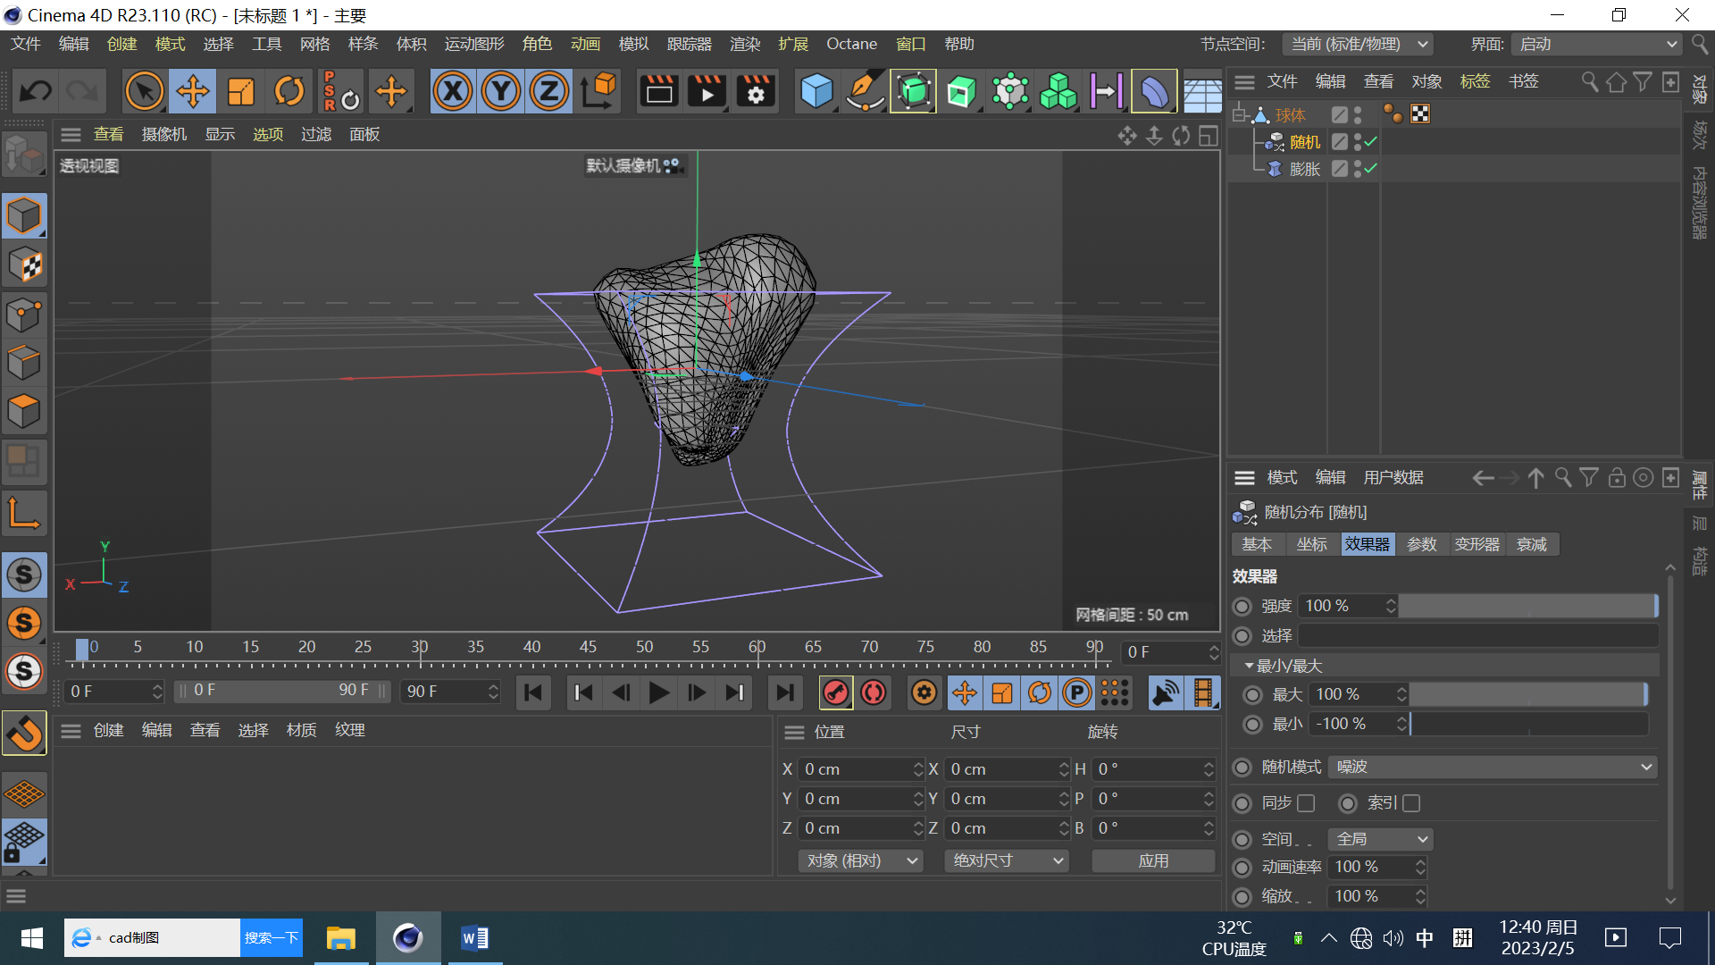The width and height of the screenshot is (1715, 965).
Task: Activate the Rotate tool in top toolbar
Action: (289, 91)
